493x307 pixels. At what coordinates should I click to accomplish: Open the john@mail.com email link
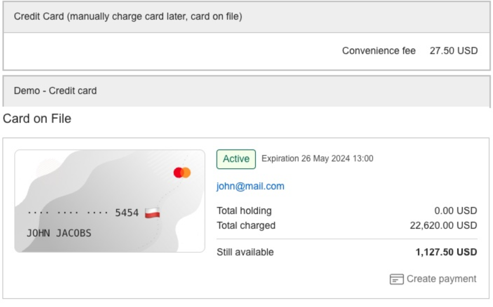[250, 186]
